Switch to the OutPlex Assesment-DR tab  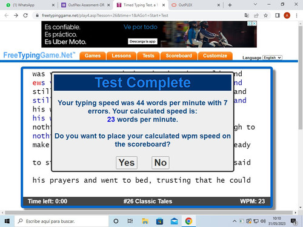tap(86, 5)
